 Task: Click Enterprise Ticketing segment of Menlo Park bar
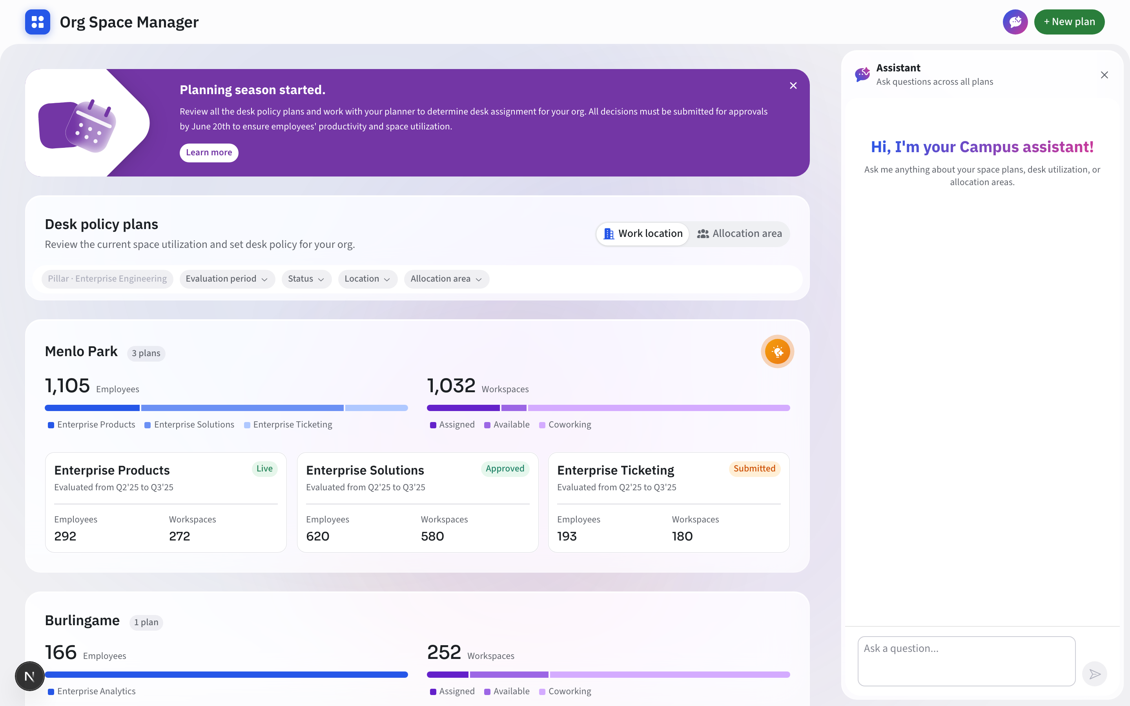pyautogui.click(x=376, y=408)
